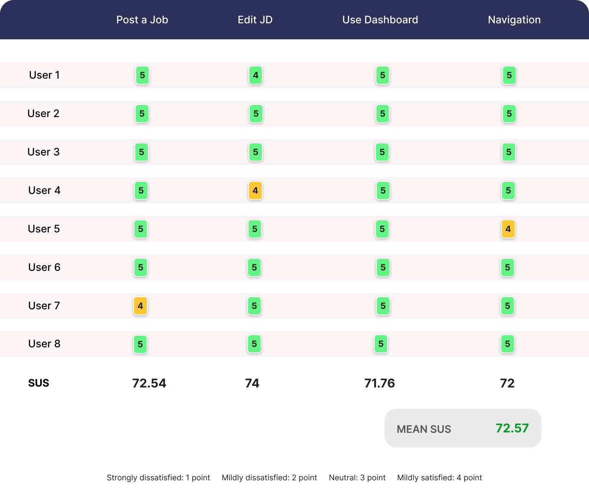Click User 7's Edit JD score badge
589x492 pixels.
click(x=254, y=306)
